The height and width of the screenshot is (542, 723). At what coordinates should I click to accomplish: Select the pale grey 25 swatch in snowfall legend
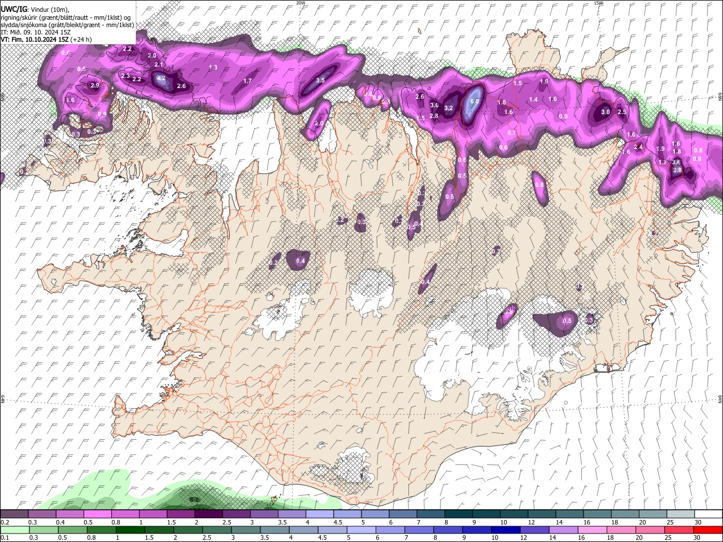[681, 514]
